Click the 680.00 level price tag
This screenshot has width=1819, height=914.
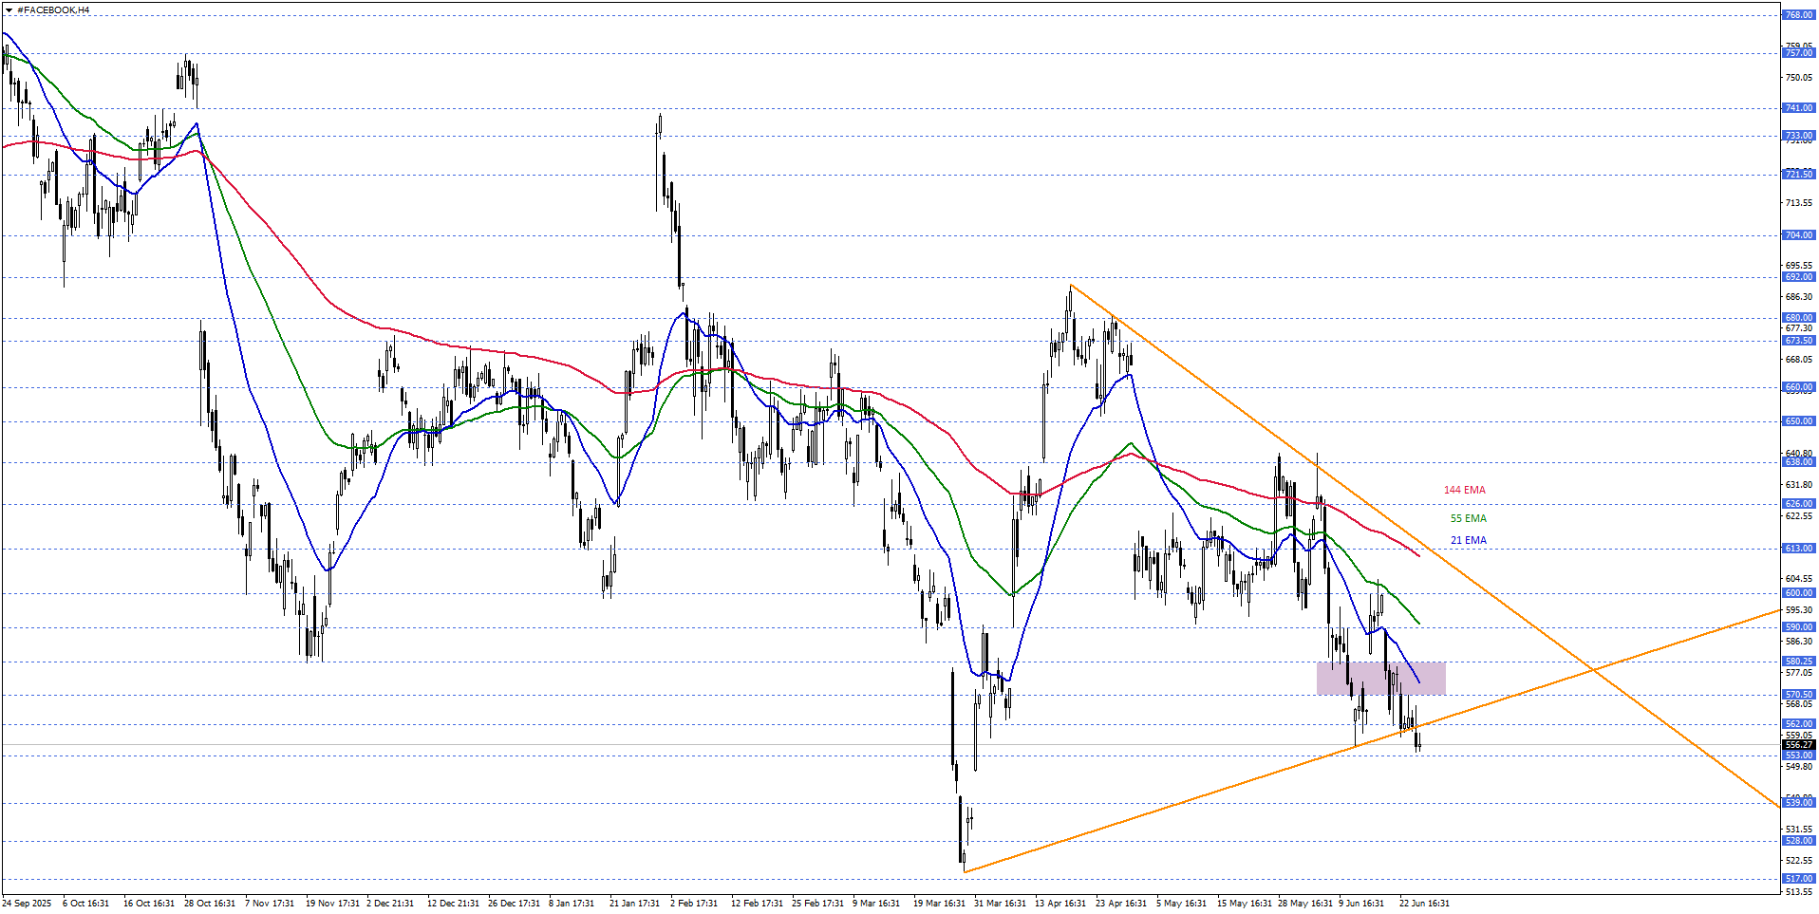tap(1799, 318)
